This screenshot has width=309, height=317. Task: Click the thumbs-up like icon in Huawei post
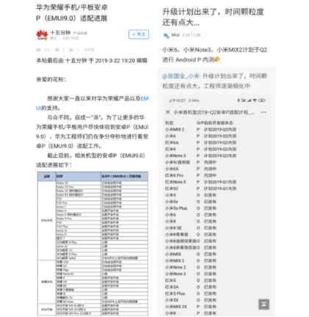[71, 50]
